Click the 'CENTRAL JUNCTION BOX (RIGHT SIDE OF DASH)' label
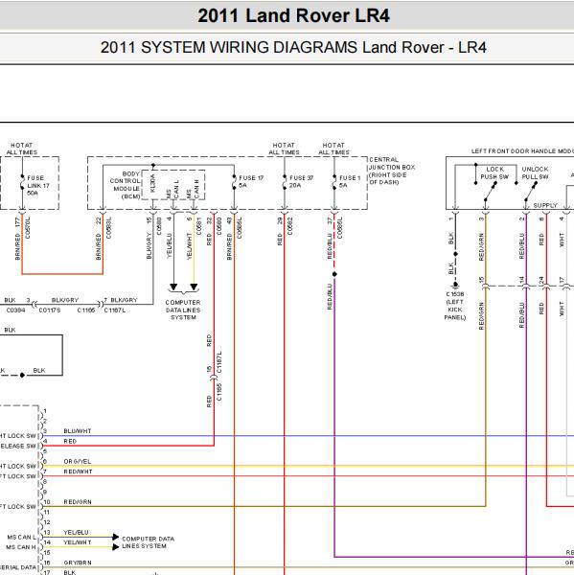The image size is (574, 575). (x=392, y=171)
